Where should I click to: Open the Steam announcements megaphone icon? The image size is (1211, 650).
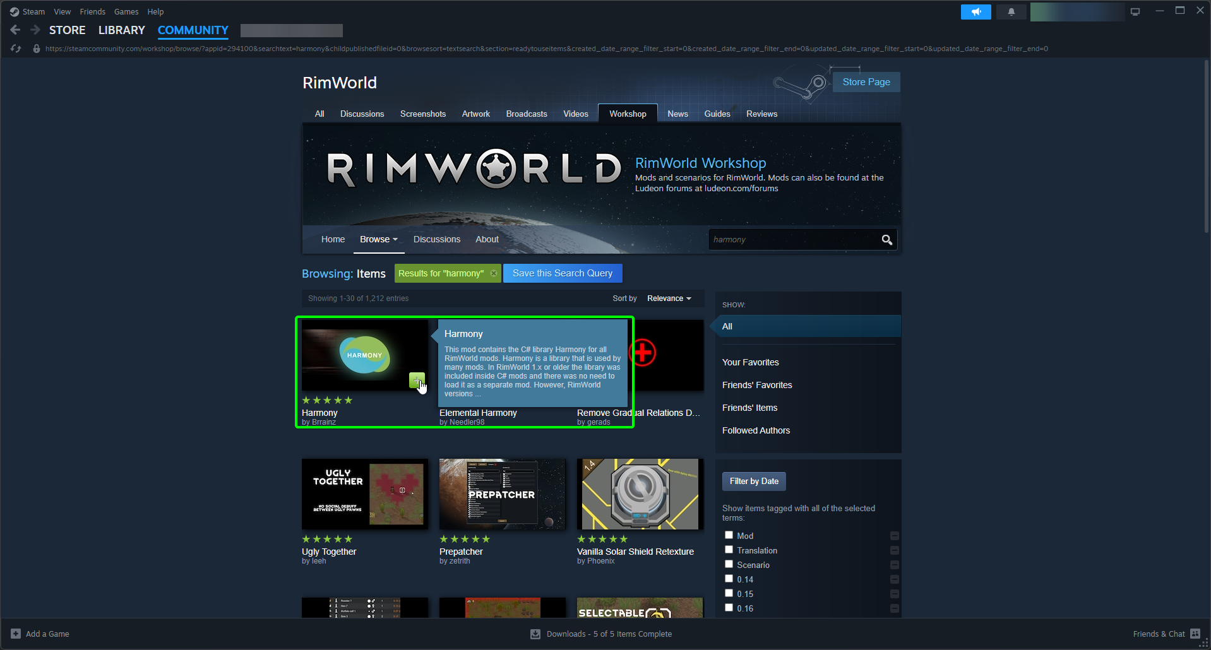(975, 11)
